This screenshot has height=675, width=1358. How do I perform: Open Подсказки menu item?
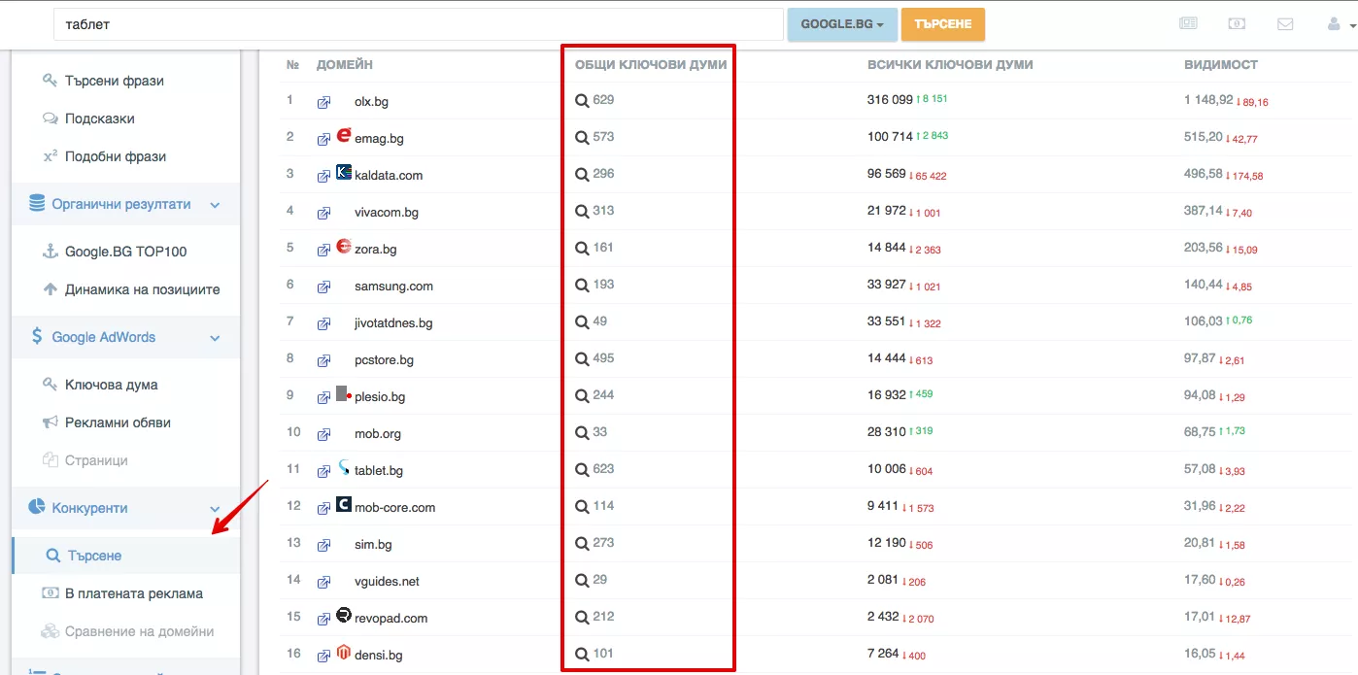pyautogui.click(x=100, y=118)
